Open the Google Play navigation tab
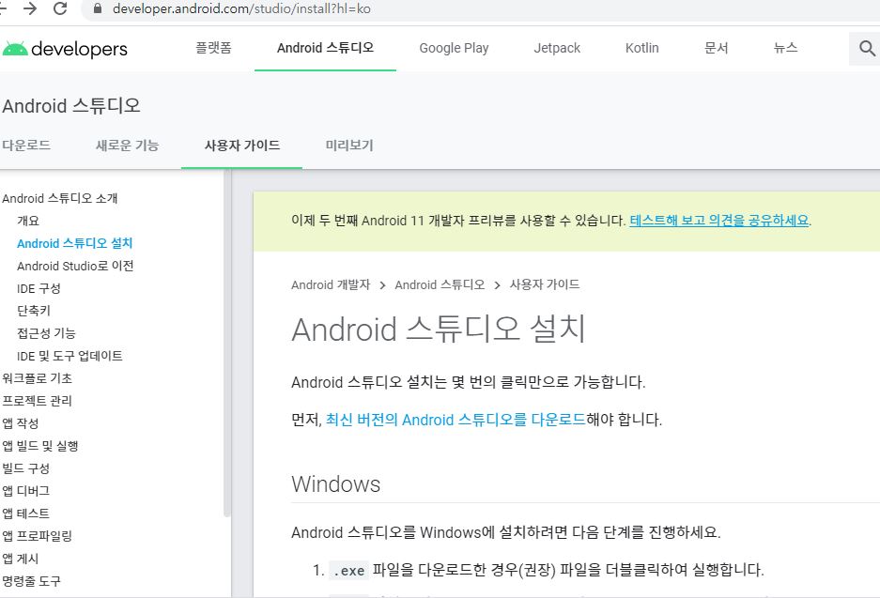Image resolution: width=880 pixels, height=598 pixels. 454,48
